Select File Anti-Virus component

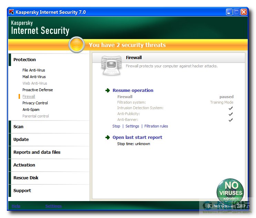coord(34,70)
